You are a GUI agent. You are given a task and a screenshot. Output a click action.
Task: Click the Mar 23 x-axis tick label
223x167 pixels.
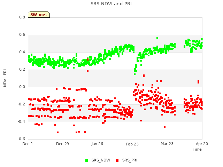(167, 144)
